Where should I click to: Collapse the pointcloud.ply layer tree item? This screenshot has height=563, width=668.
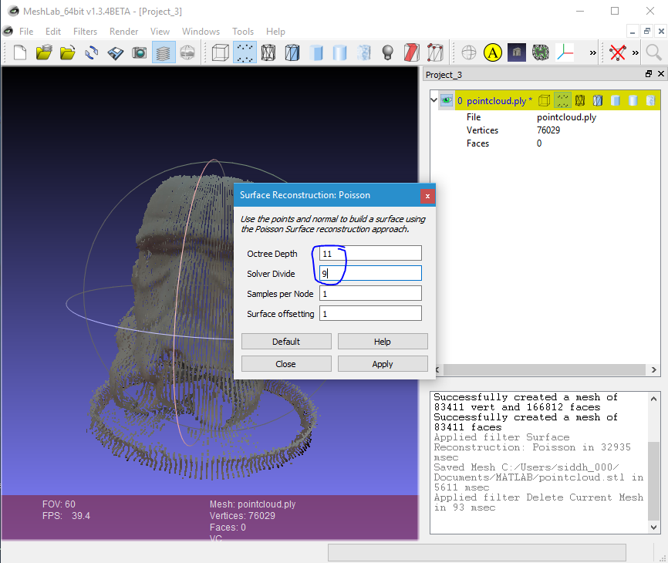point(434,100)
